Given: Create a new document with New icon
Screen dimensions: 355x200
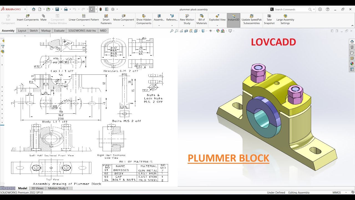Looking at the screenshot, I should pos(40,9).
